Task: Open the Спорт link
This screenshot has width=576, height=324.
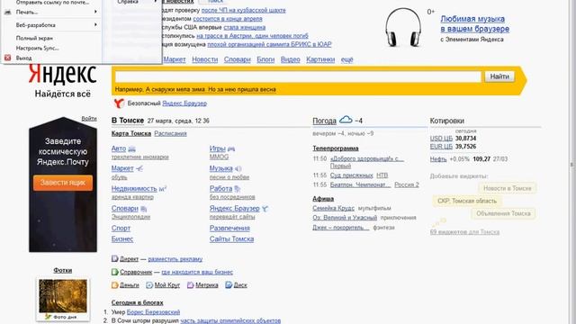Action: coord(121,228)
